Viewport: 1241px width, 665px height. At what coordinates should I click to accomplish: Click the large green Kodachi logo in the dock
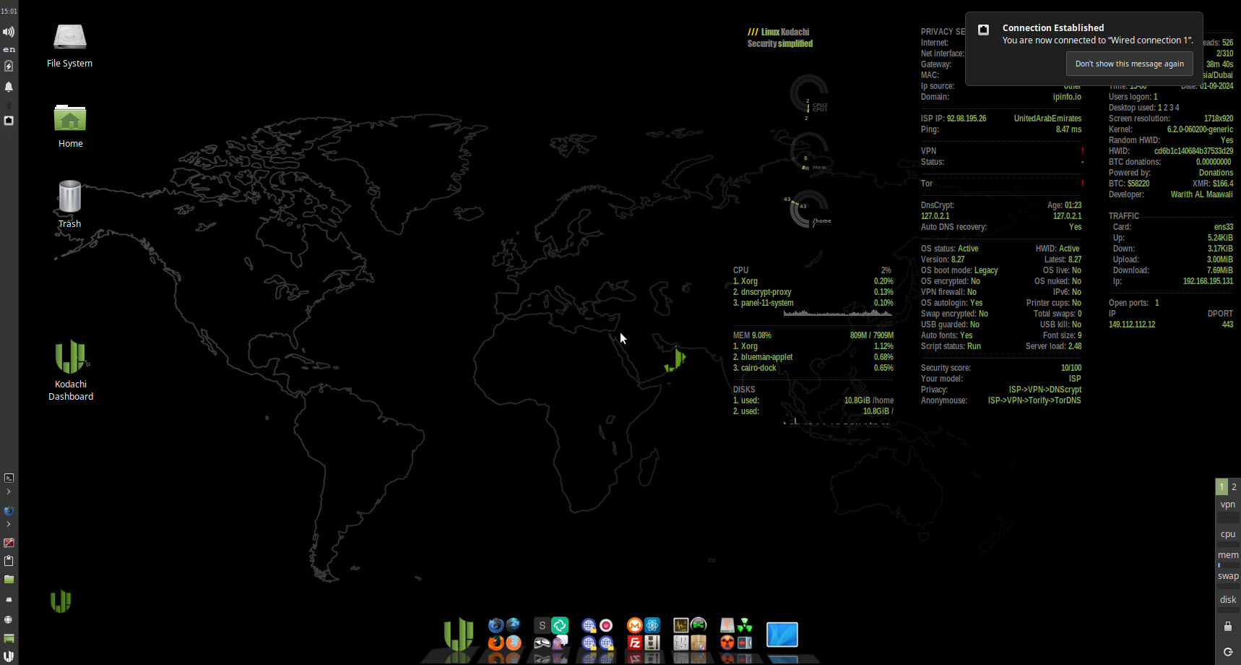click(459, 634)
